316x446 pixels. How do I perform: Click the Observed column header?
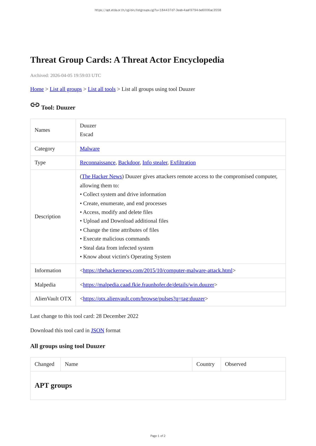coord(235,364)
